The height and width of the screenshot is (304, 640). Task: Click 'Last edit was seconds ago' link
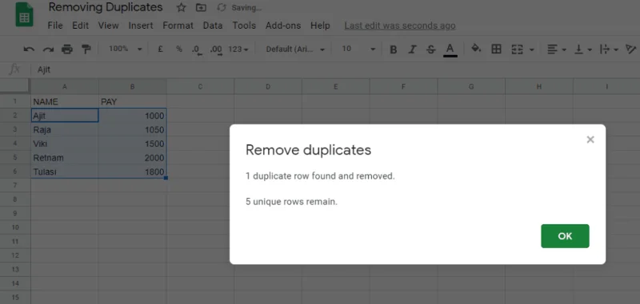(x=400, y=26)
